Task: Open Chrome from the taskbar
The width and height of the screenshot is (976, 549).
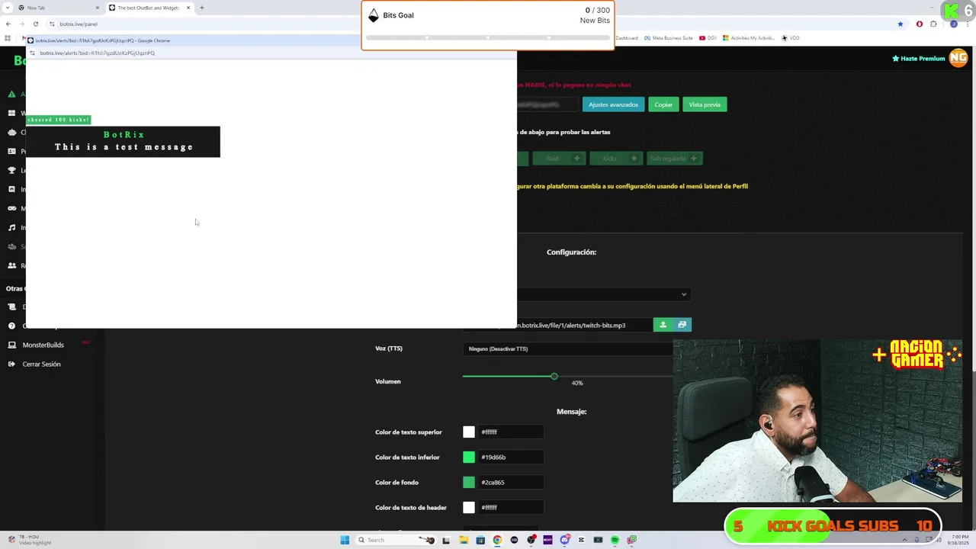Action: point(497,540)
